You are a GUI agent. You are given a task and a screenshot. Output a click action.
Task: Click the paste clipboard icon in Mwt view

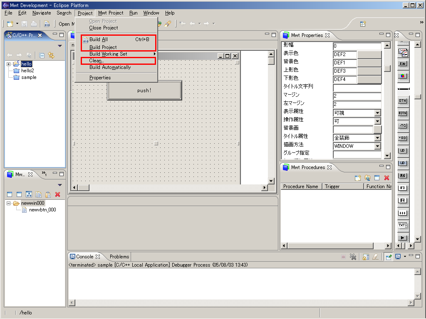48,194
